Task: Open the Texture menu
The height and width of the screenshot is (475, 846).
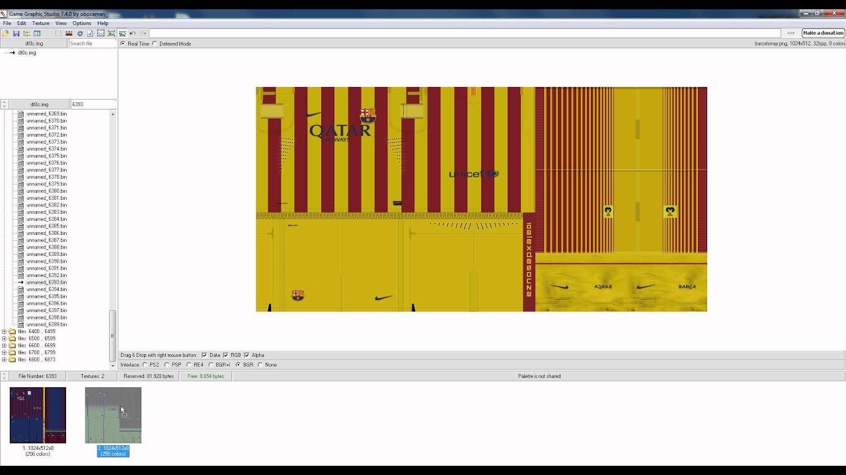Action: 41,23
